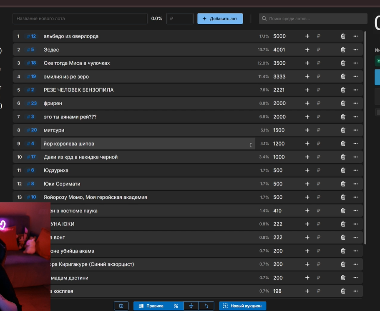Open three-dot menu on косплея row
380x311 pixels.
tap(355, 291)
